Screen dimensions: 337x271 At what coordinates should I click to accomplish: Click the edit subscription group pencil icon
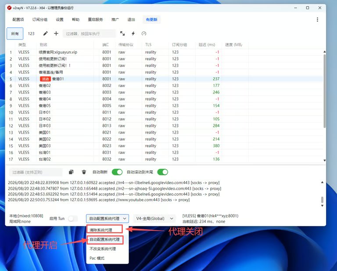pyautogui.click(x=45, y=33)
